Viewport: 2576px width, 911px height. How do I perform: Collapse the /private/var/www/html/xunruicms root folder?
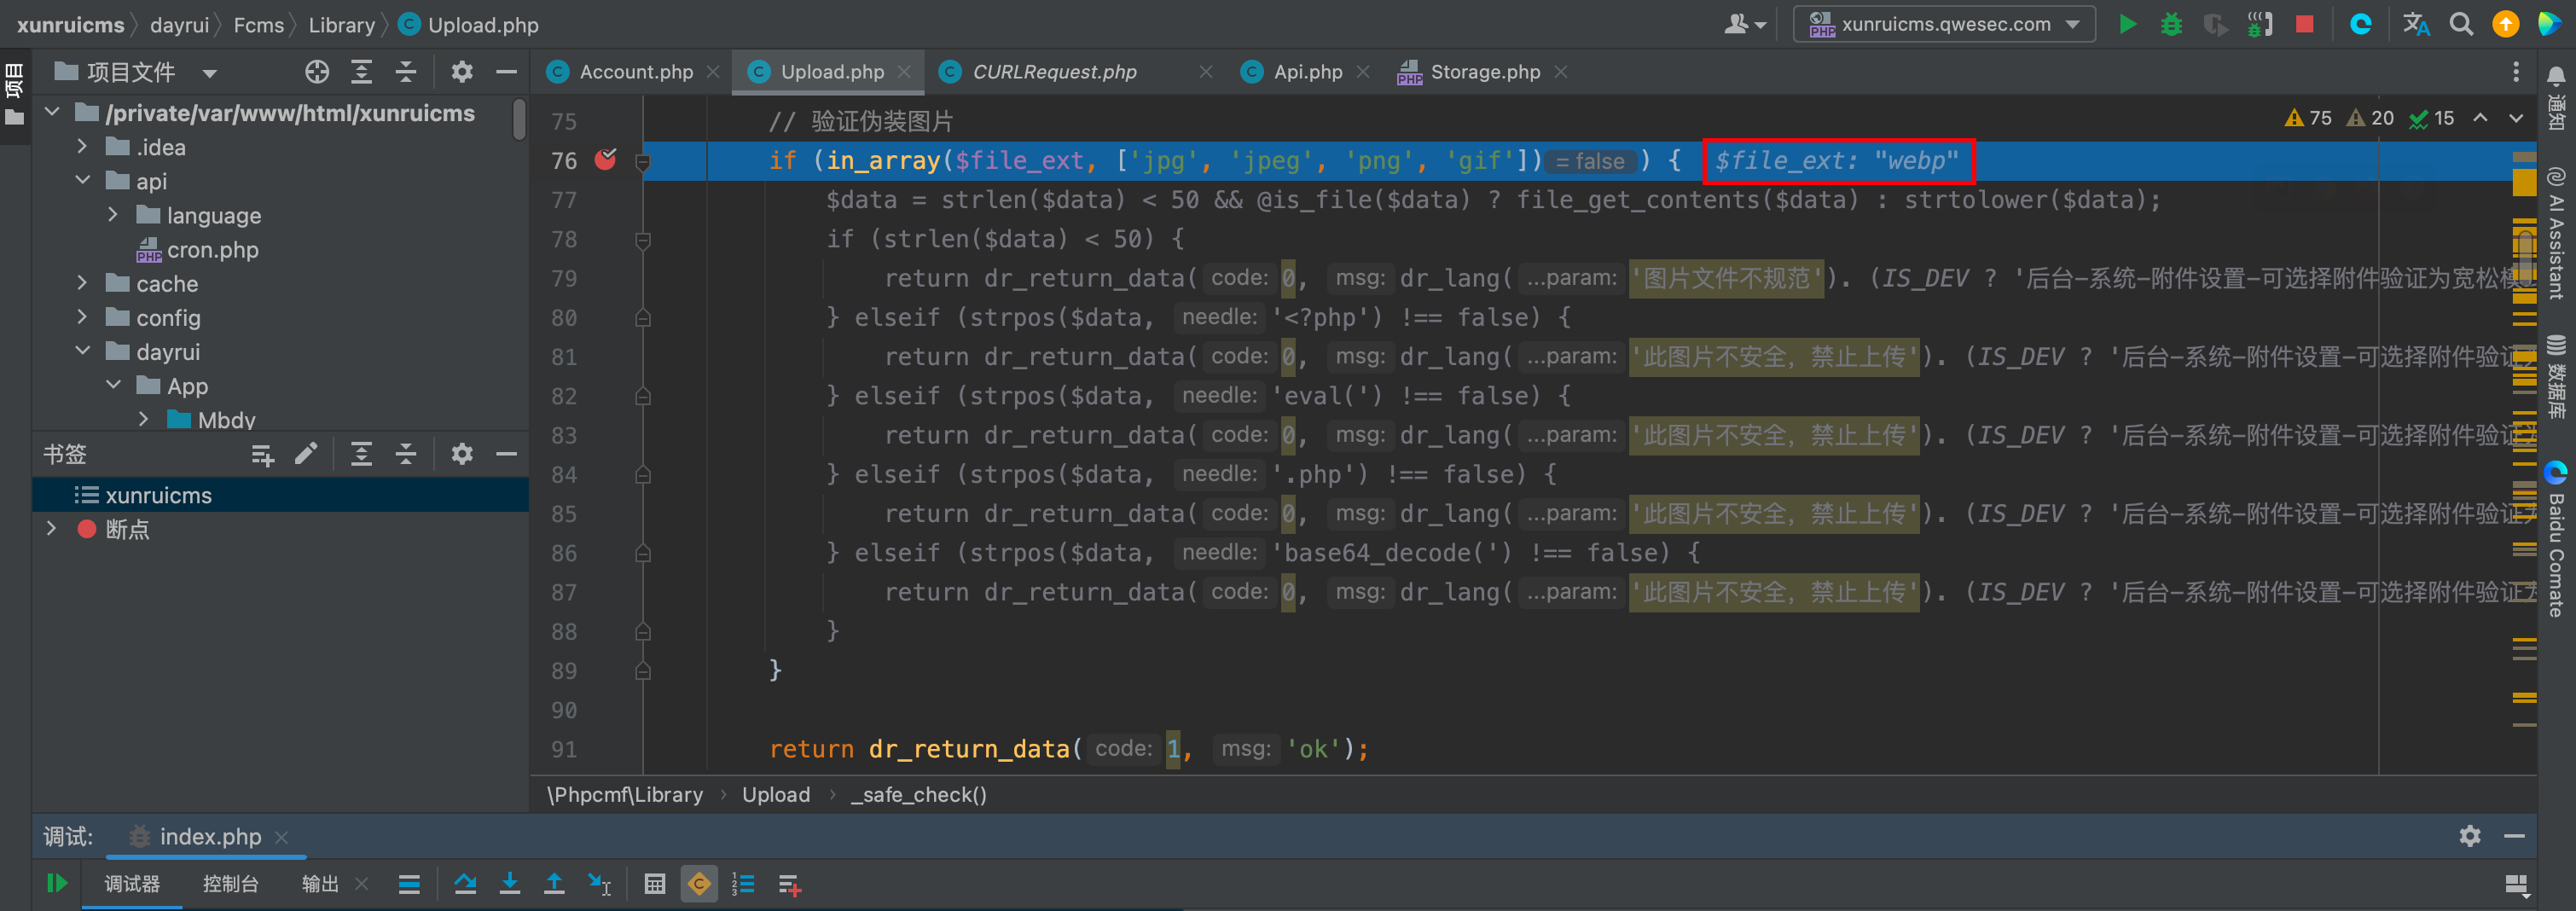52,113
